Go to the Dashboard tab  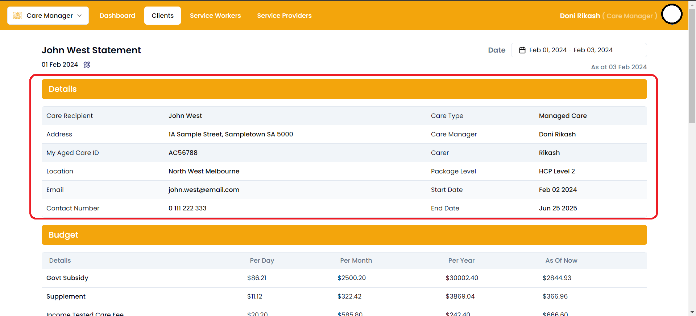[x=117, y=16]
